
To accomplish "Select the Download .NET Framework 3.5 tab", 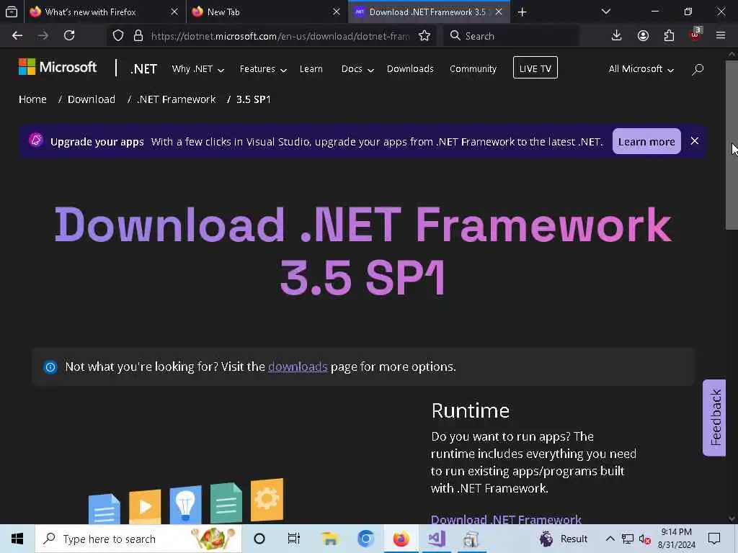I will [x=427, y=12].
